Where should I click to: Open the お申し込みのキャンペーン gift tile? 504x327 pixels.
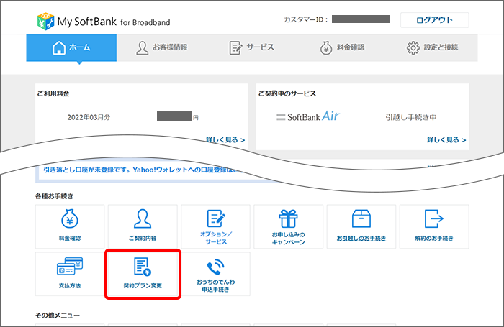(x=288, y=226)
